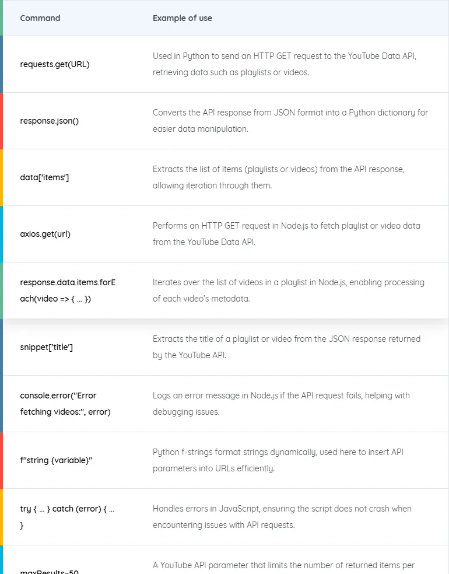Click the Command column header
Viewport: 449px width, 574px height.
(40, 18)
